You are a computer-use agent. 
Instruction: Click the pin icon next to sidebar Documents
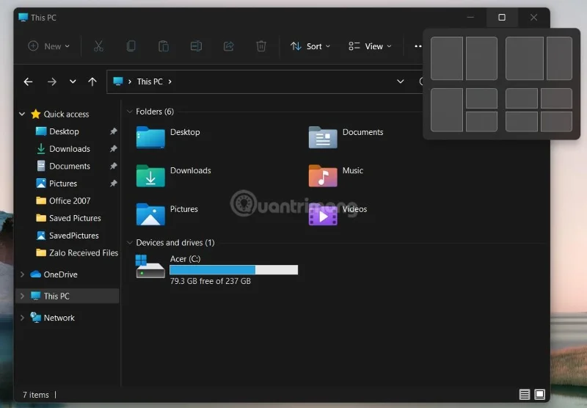(x=114, y=166)
